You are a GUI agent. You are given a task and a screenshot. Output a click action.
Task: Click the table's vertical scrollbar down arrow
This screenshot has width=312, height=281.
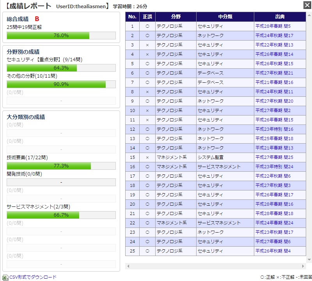[x=309, y=259]
